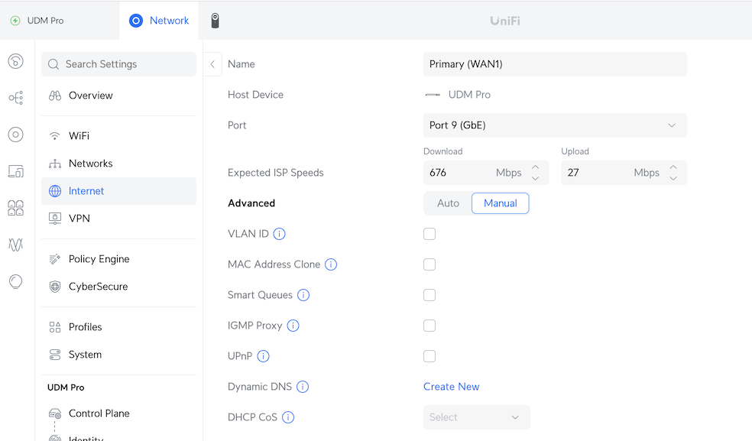Show Smart Queues info icon
Viewport: 752px width, 441px height.
[x=303, y=295]
